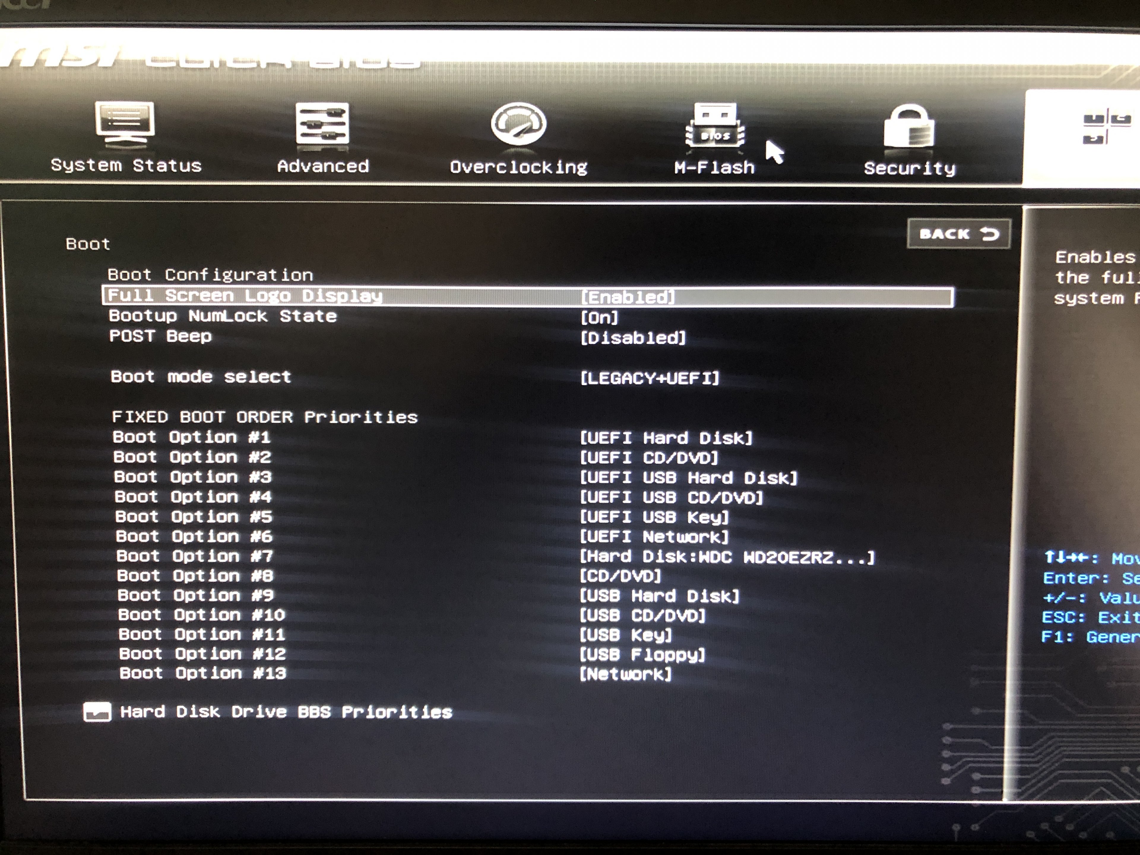Open the Advanced sliders icon
Image resolution: width=1140 pixels, height=855 pixels.
pos(323,124)
